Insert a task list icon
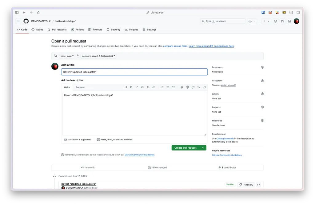 [173, 87]
